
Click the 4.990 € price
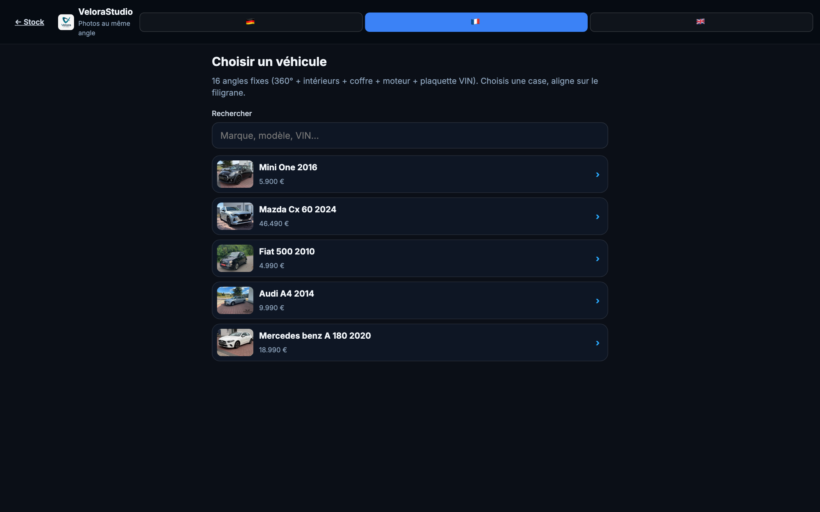[x=272, y=266]
